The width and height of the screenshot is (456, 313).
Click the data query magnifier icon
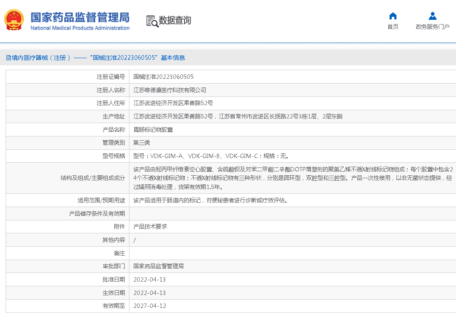point(152,21)
